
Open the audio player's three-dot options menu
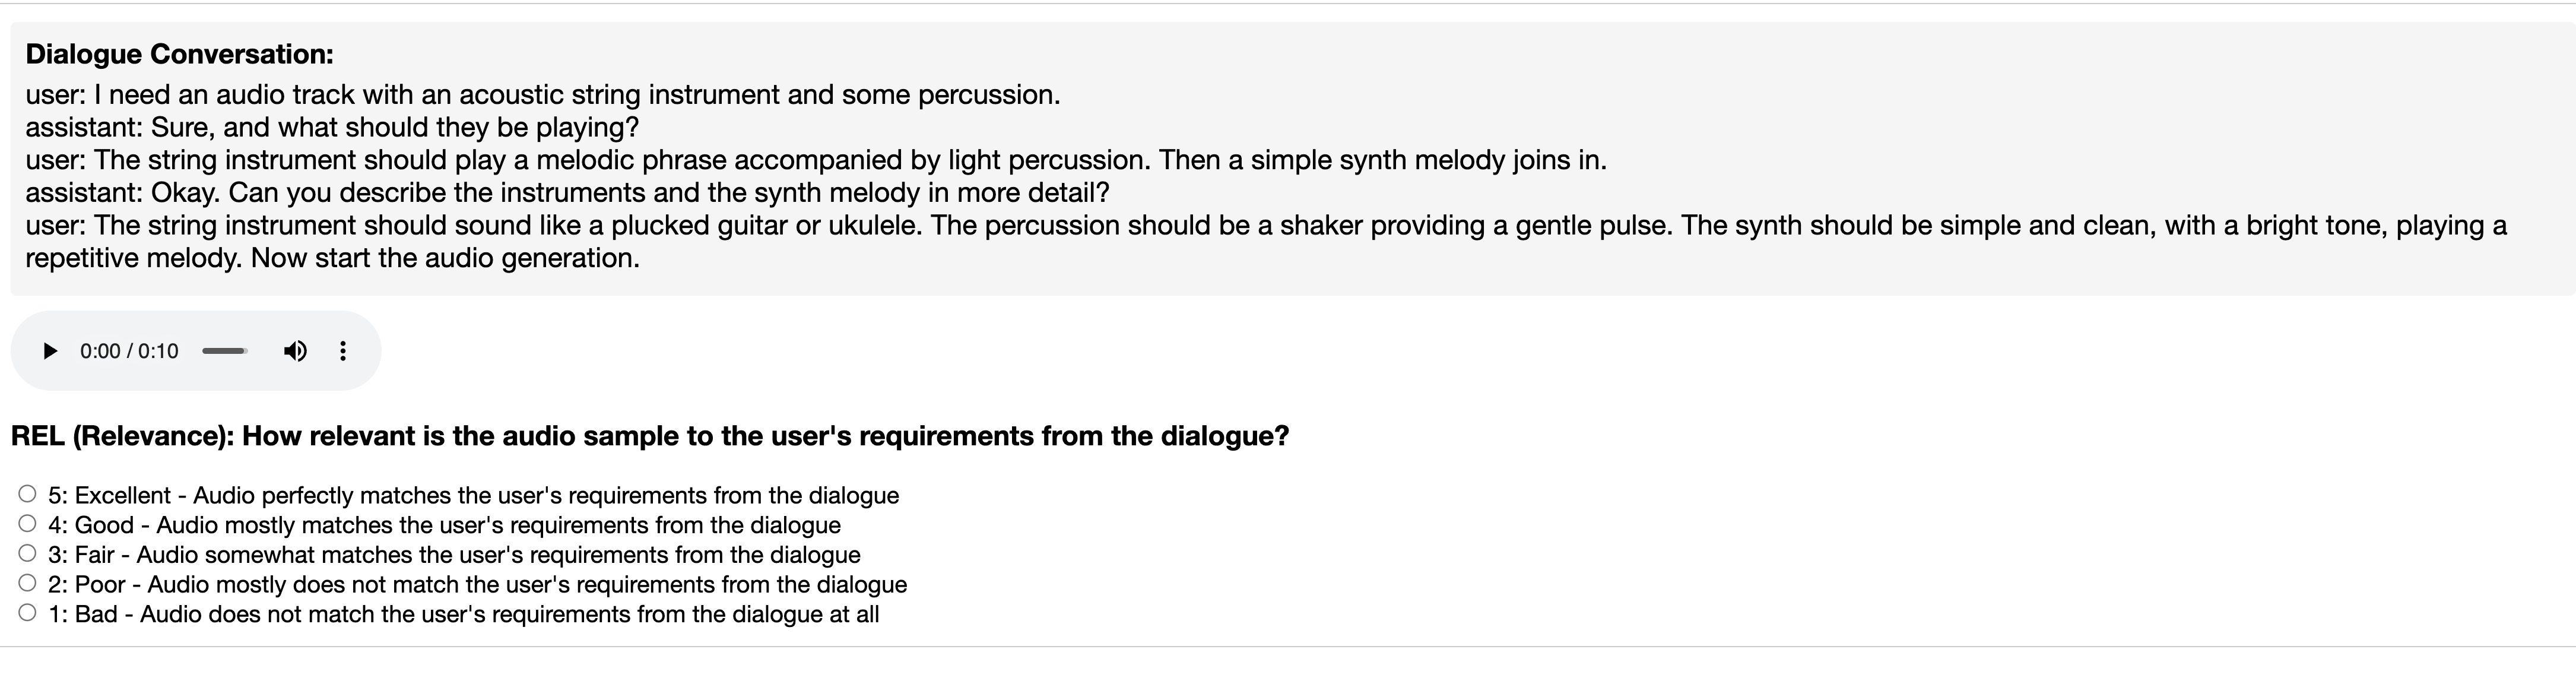click(x=343, y=351)
